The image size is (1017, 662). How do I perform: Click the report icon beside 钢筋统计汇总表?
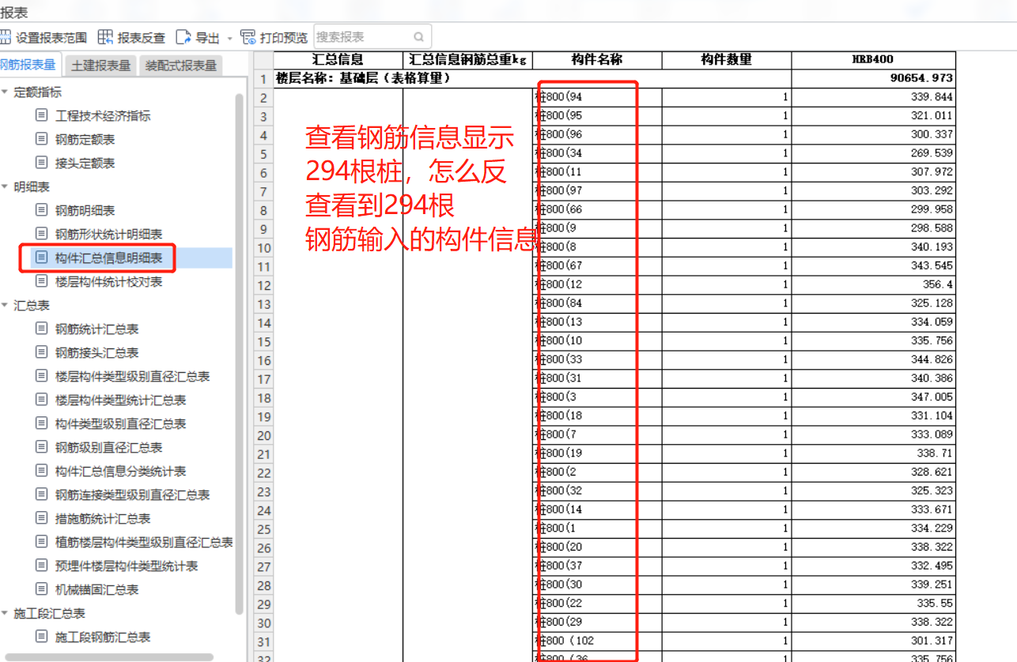pos(42,329)
